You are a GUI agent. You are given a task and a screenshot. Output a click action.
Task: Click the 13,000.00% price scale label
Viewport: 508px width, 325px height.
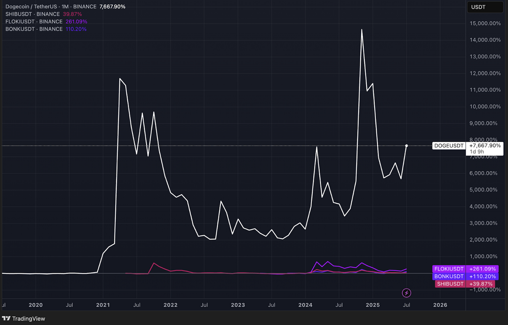[x=485, y=56]
